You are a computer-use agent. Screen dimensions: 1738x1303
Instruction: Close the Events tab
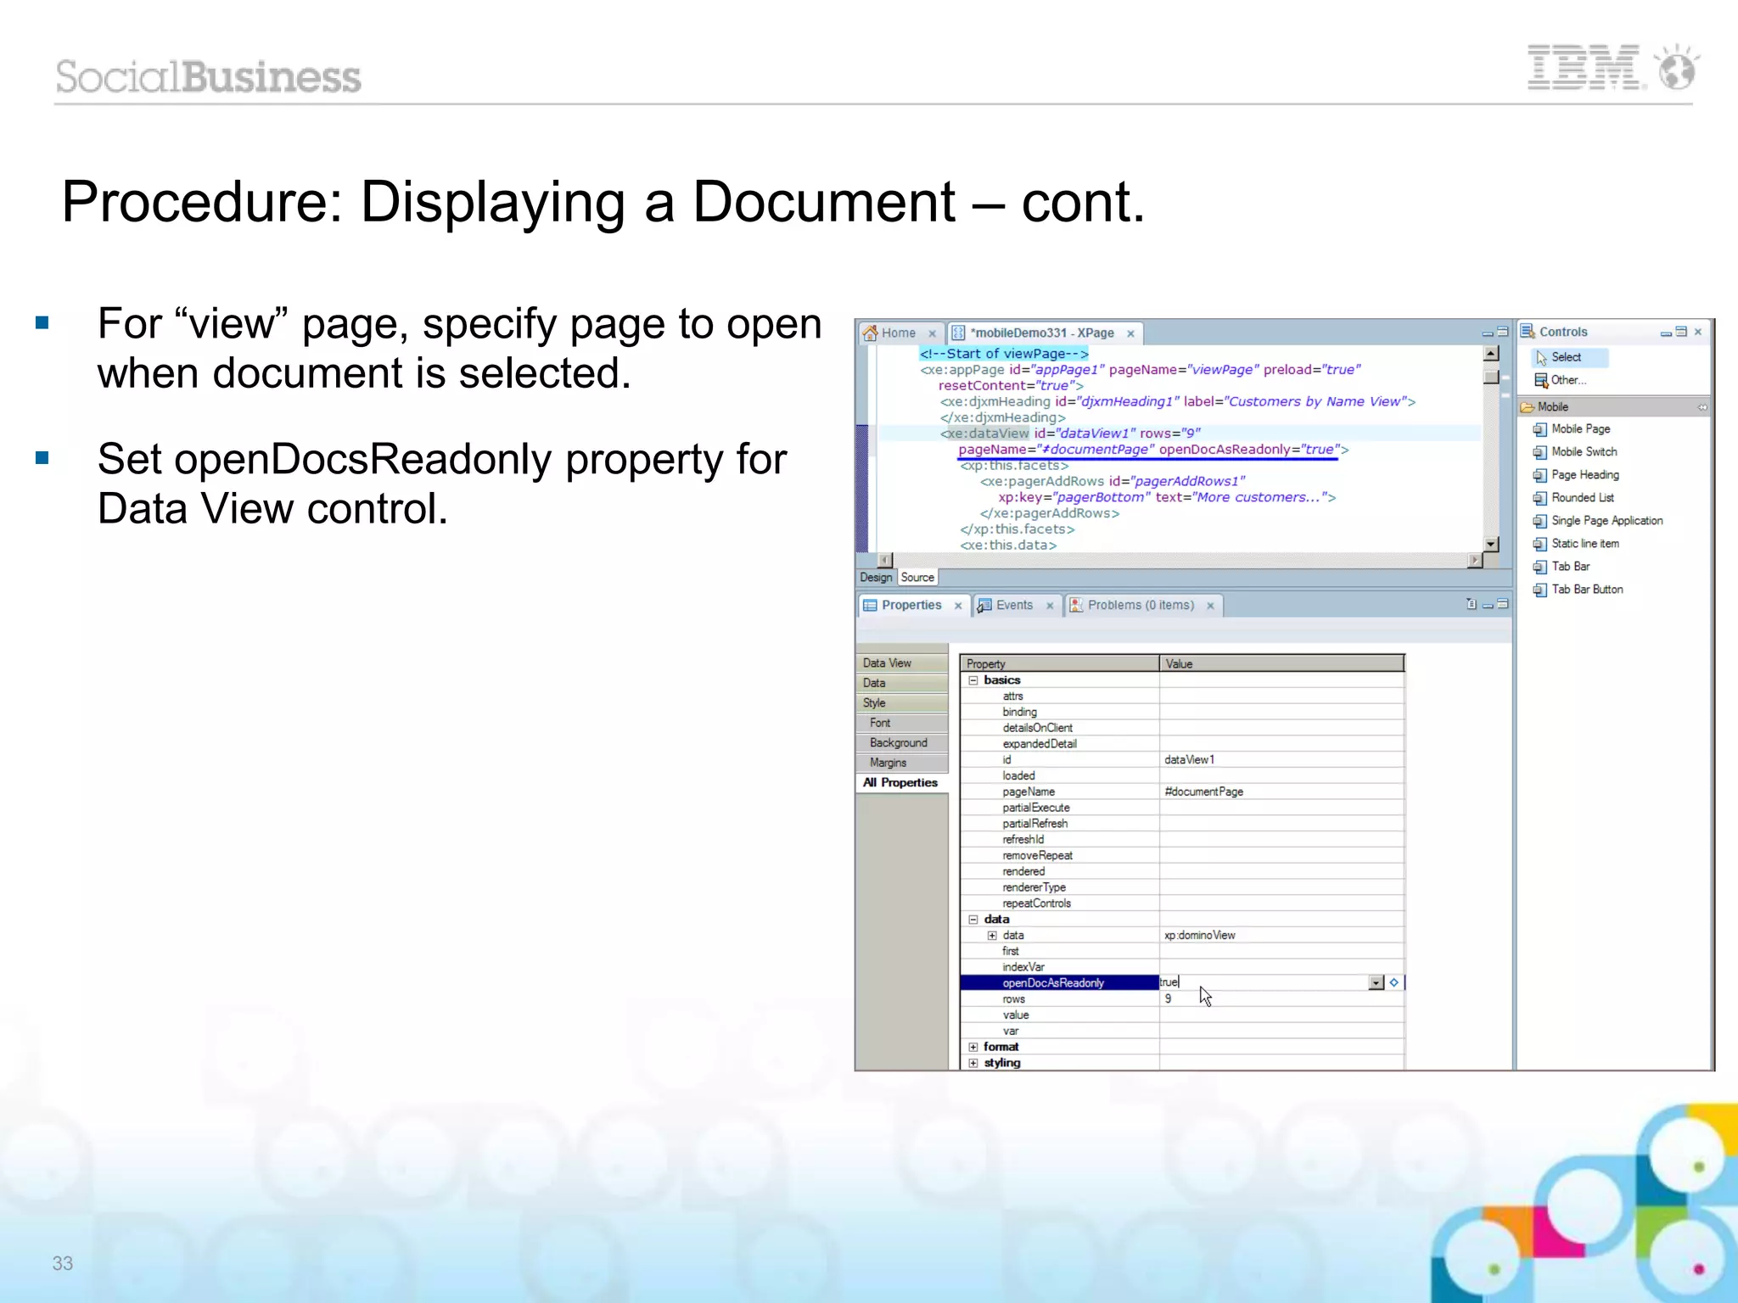[1050, 606]
